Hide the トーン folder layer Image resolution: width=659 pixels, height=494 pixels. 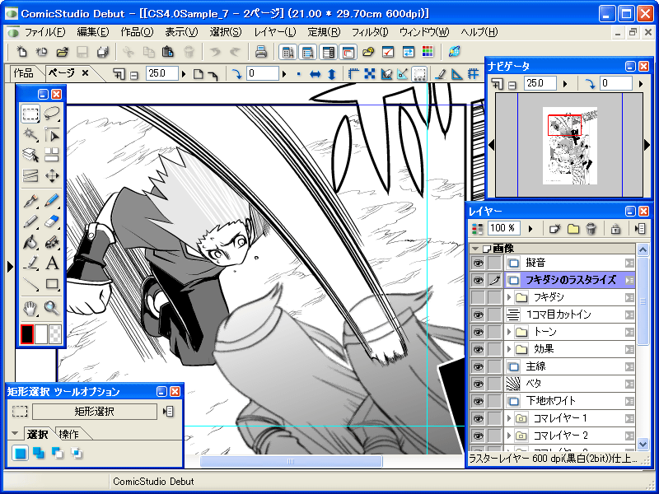(478, 332)
